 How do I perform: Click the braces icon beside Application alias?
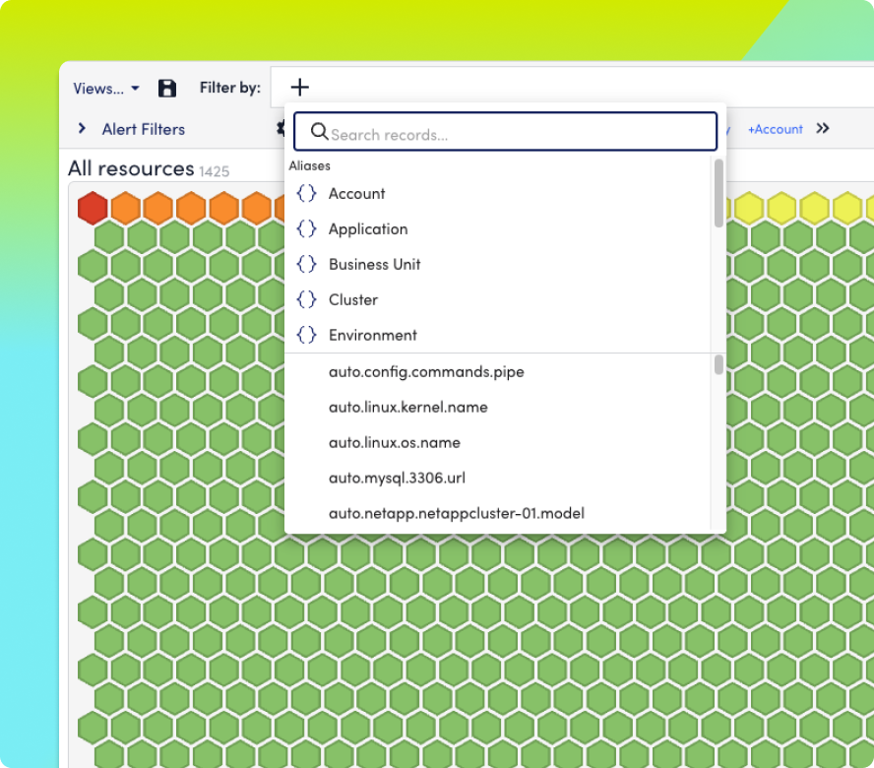click(x=307, y=229)
